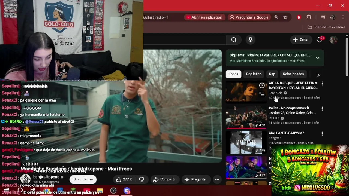This screenshot has width=349, height=196.
Task: Click the Preguntar button below video
Action: click(196, 179)
